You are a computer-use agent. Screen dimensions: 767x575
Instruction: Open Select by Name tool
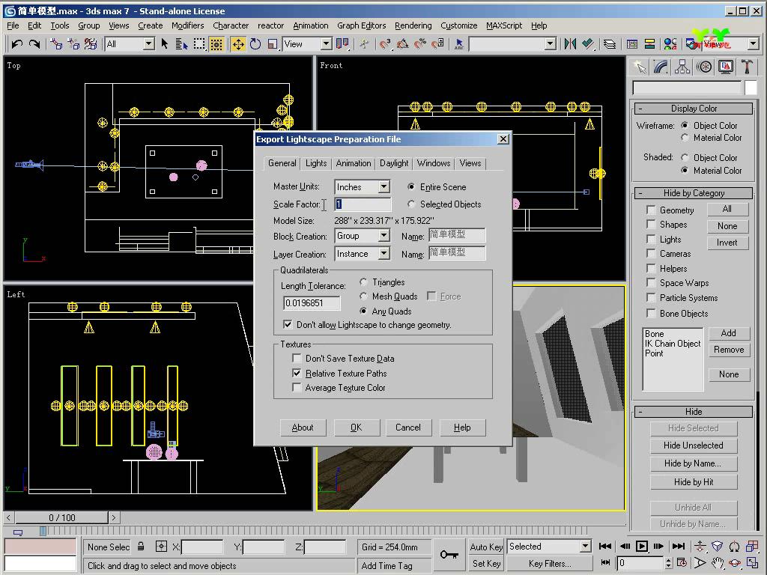pyautogui.click(x=181, y=44)
